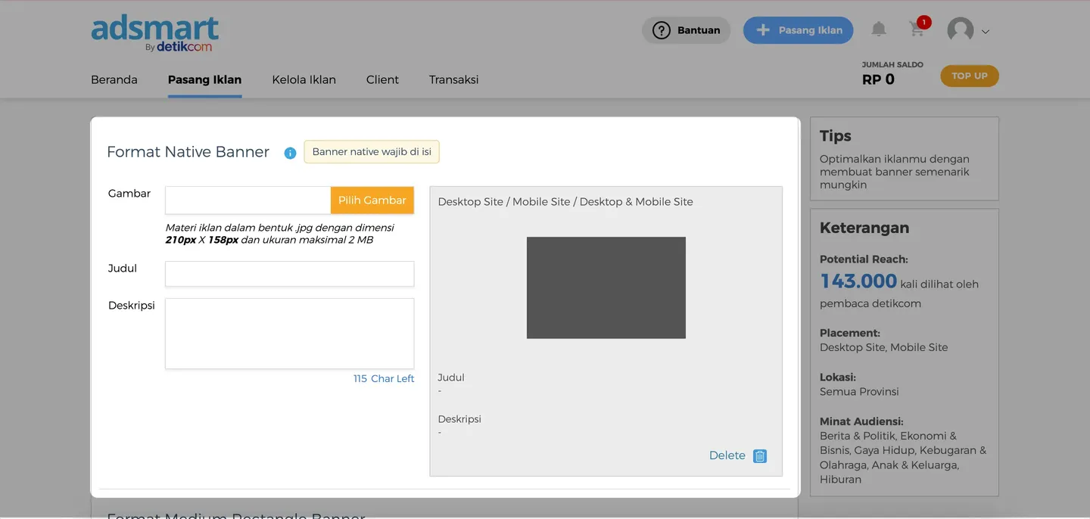Click the adsmart by detikcom logo
Screen dimensions: 1090x519
click(x=155, y=34)
